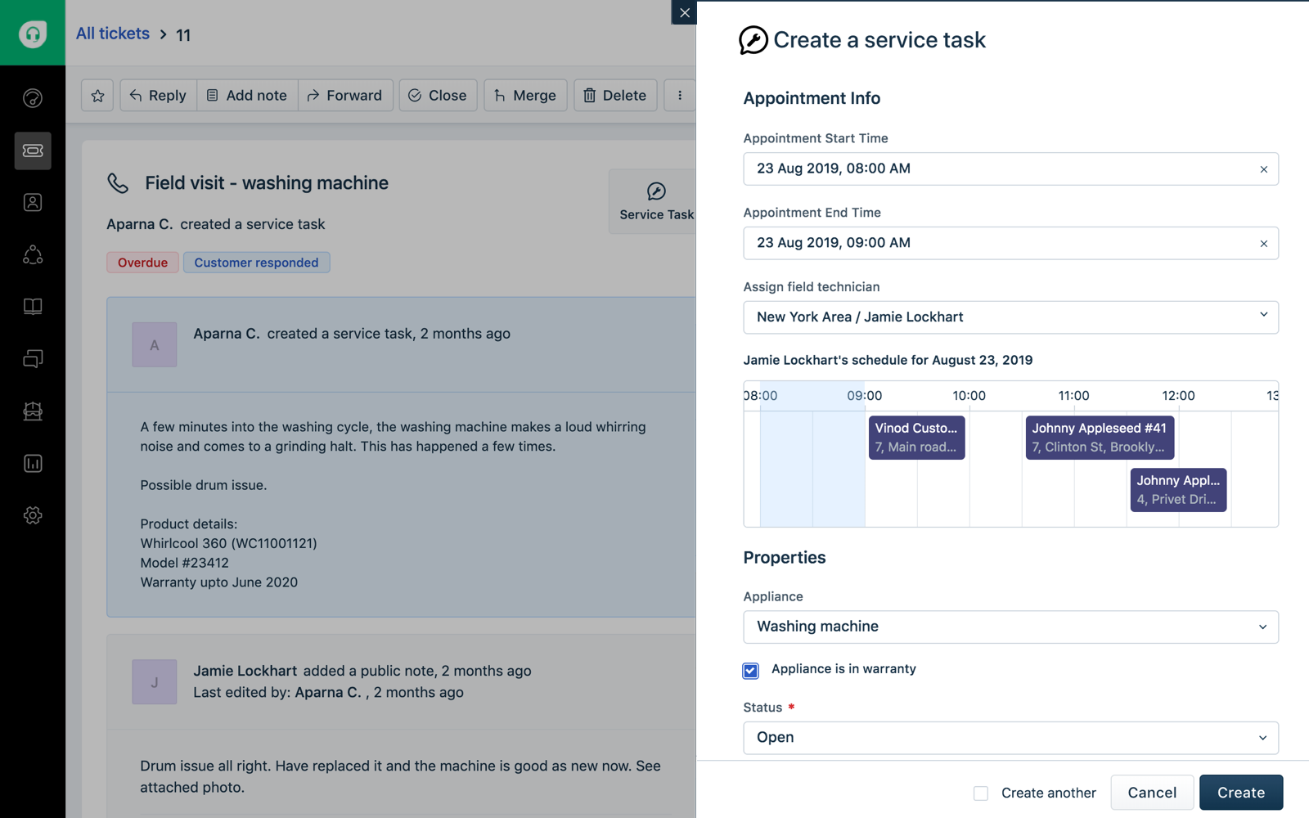Open the contacts icon in sidebar
1309x818 pixels.
click(x=33, y=203)
